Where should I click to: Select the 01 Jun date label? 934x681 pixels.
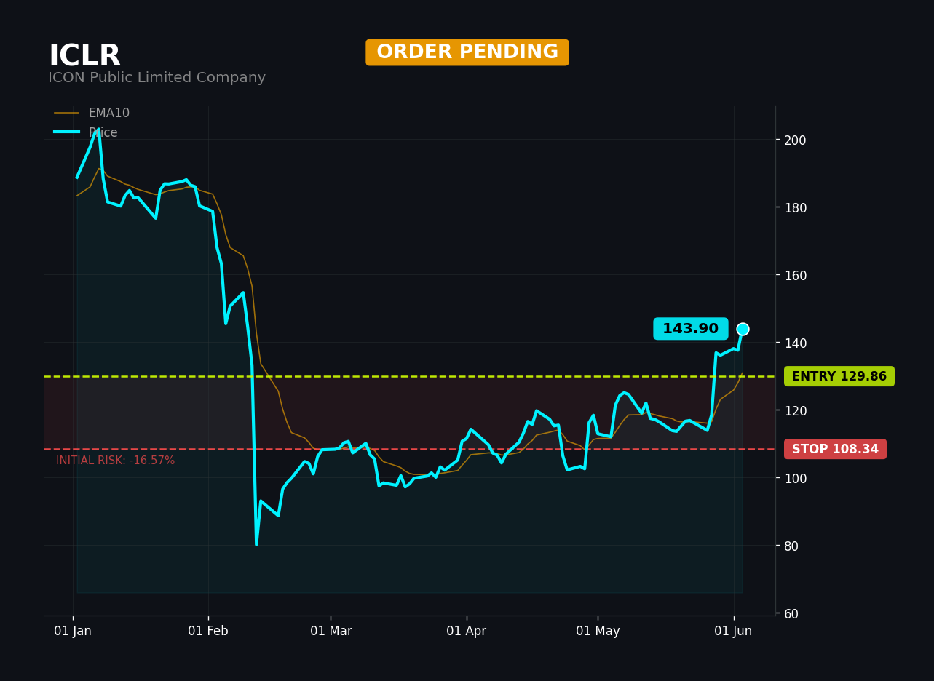pyautogui.click(x=733, y=632)
